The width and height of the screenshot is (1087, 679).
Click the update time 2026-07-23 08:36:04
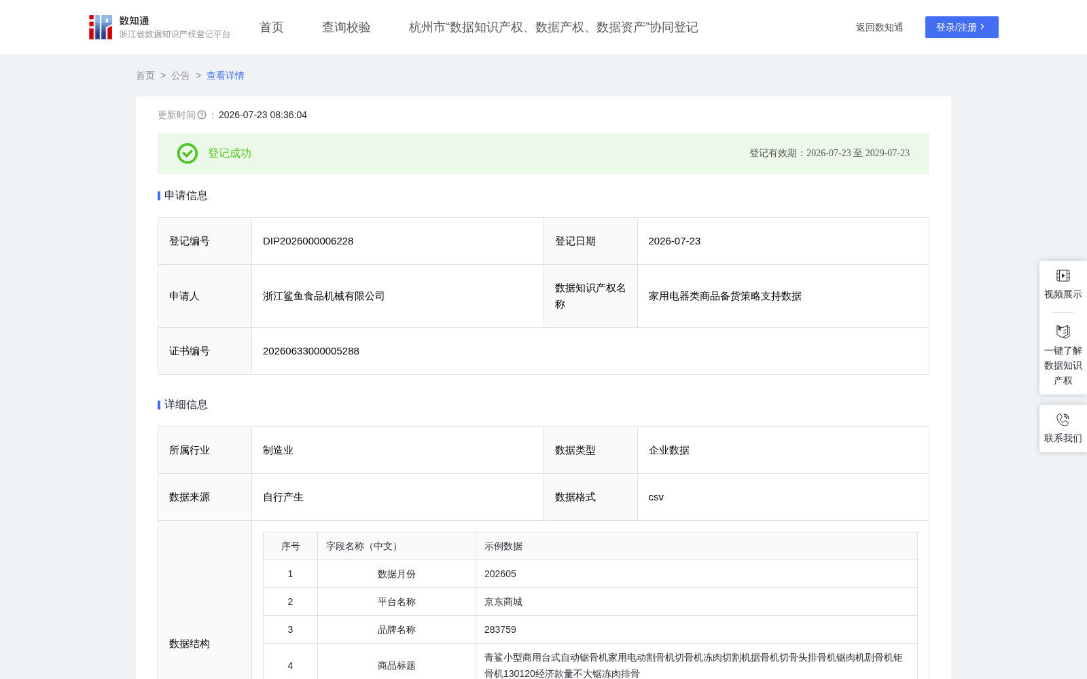point(263,115)
